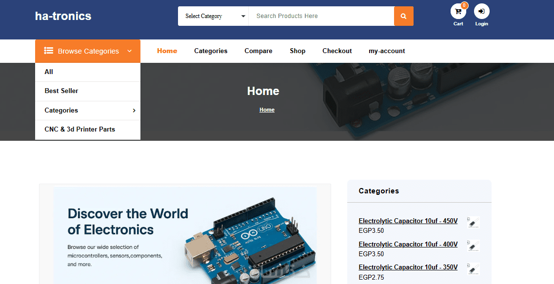554x284 pixels.
Task: Open Electrolytic Capacitor 10uf - 400V link
Action: pos(408,244)
